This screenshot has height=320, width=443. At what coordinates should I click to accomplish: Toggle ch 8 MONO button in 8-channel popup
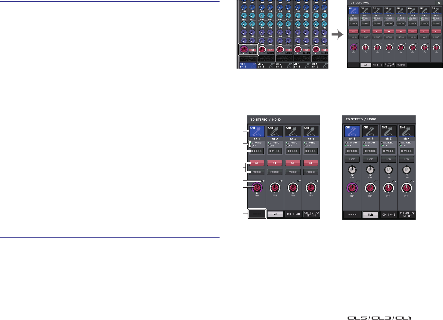click(x=436, y=37)
